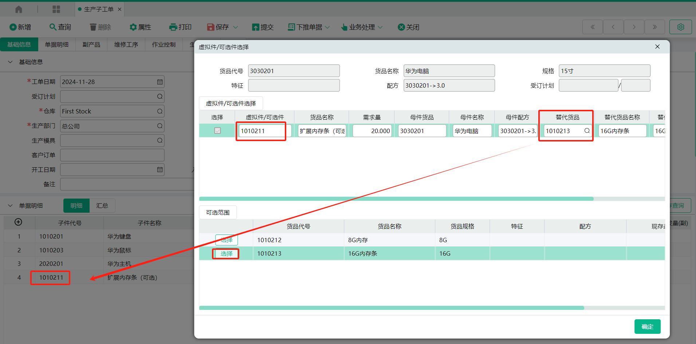
Task: Open calendar picker for 工单日期
Action: [x=160, y=82]
